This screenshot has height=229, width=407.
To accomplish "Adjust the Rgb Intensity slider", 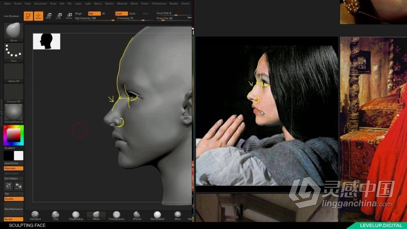I will [x=95, y=19].
